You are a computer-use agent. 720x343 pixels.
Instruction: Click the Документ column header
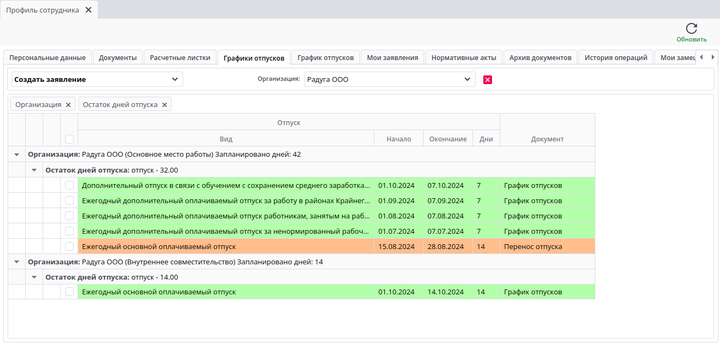point(547,139)
